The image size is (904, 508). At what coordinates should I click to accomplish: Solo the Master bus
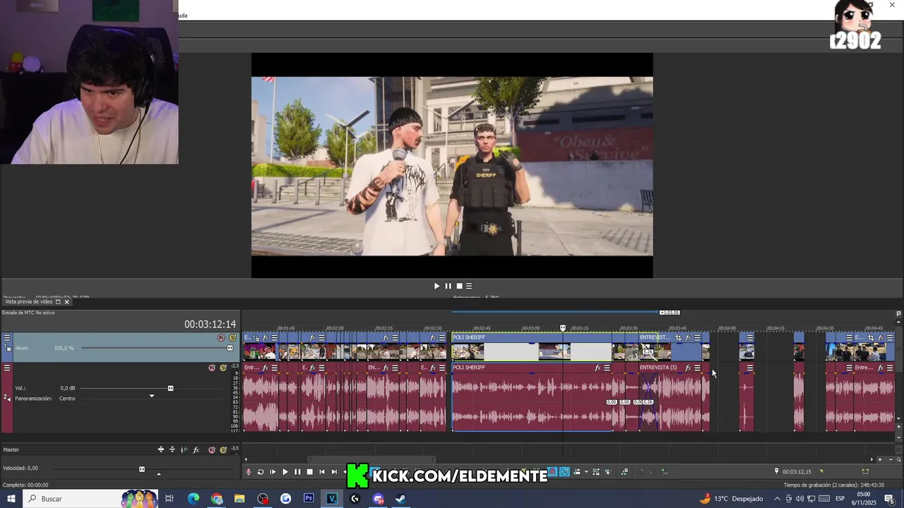pos(223,449)
